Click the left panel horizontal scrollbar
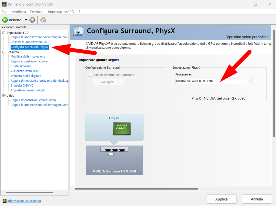 point(29,193)
